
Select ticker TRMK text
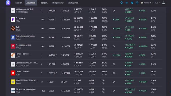coord(18,30)
